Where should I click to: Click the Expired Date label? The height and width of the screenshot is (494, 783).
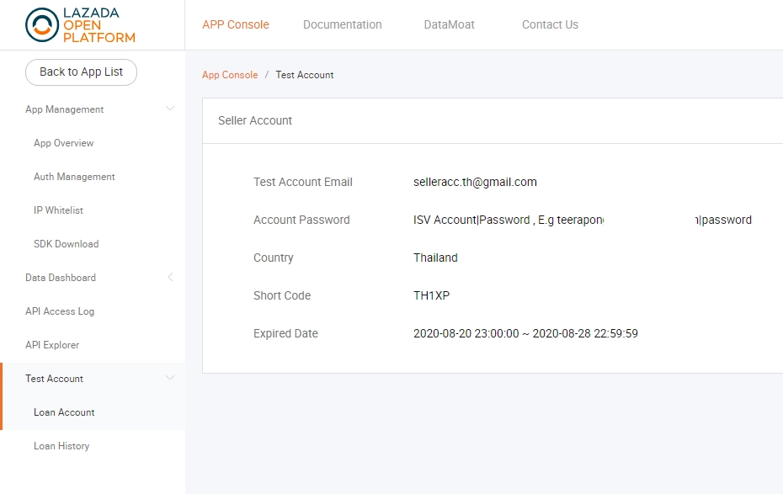tap(285, 333)
